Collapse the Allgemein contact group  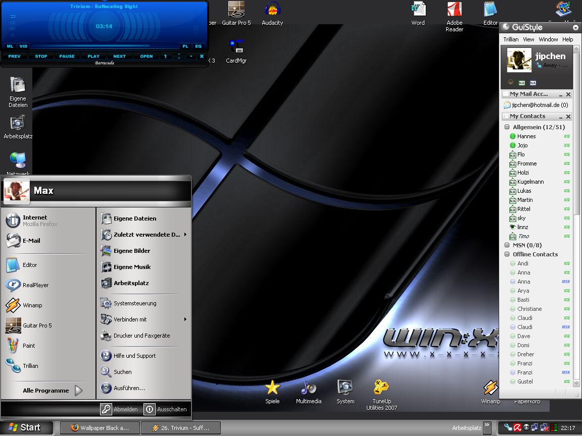[x=507, y=127]
